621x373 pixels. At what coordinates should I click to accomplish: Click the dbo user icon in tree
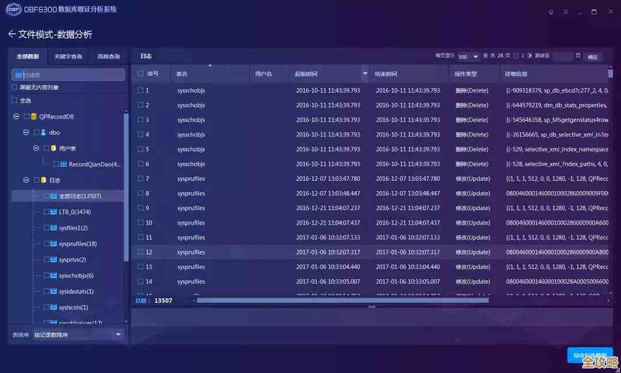click(43, 132)
